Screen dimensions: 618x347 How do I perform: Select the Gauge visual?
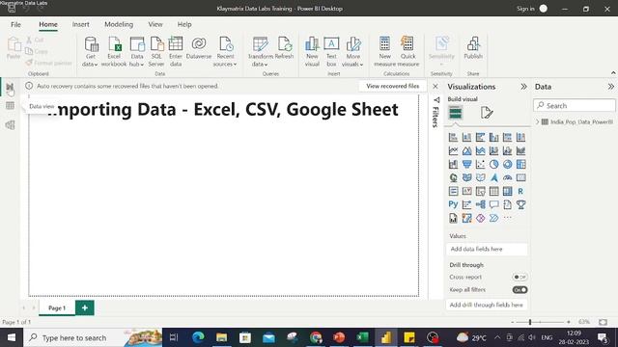click(507, 177)
